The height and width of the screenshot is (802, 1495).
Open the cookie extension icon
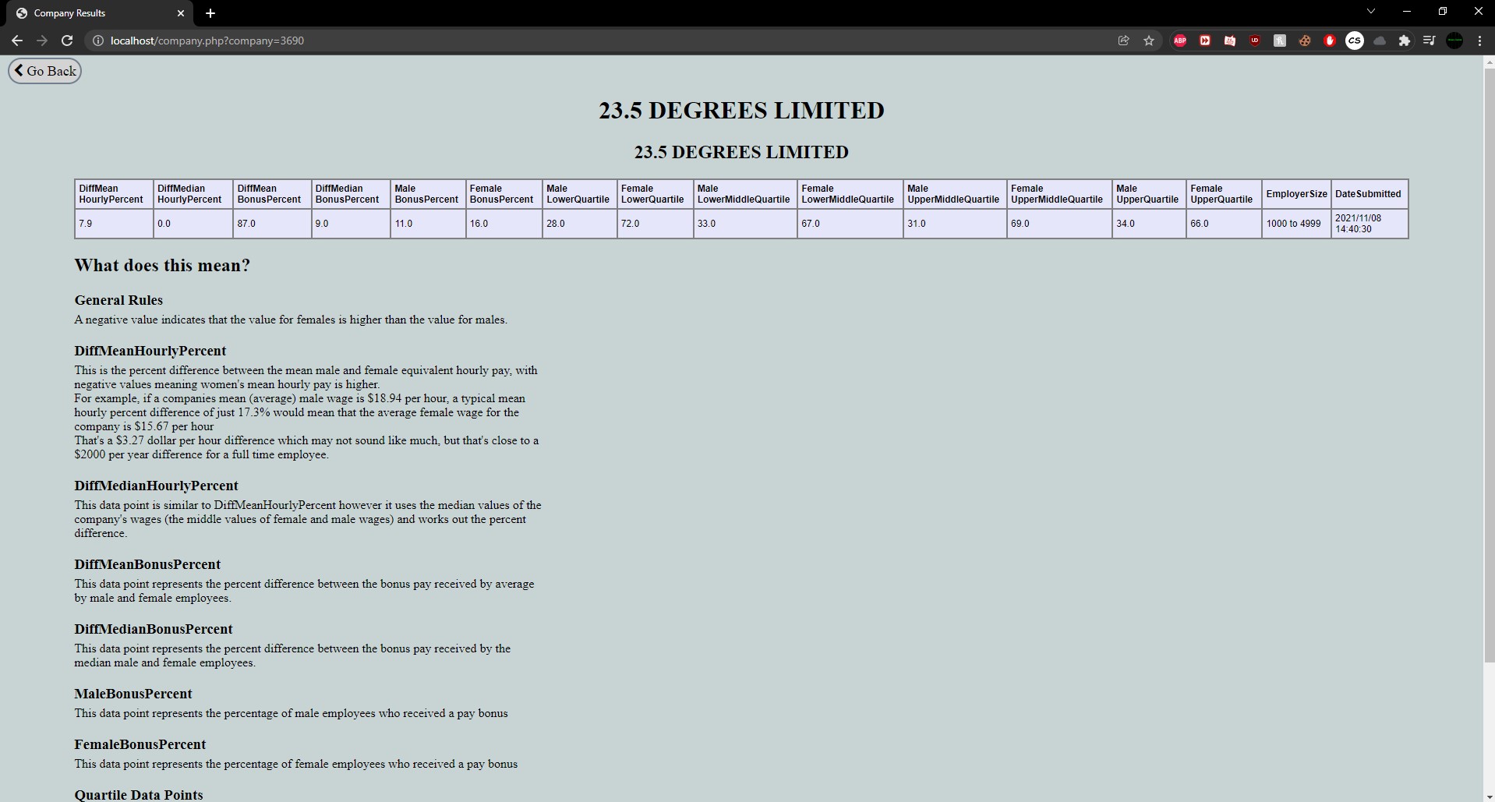coord(1305,41)
